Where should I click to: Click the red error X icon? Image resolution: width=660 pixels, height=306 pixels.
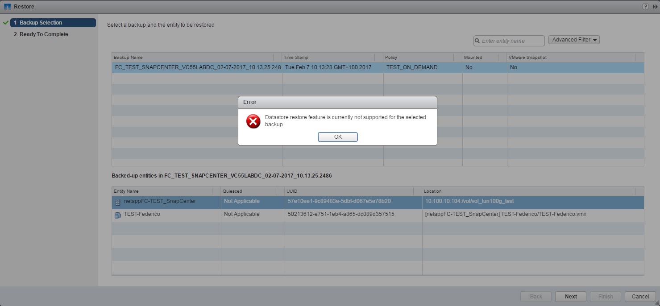pos(253,121)
